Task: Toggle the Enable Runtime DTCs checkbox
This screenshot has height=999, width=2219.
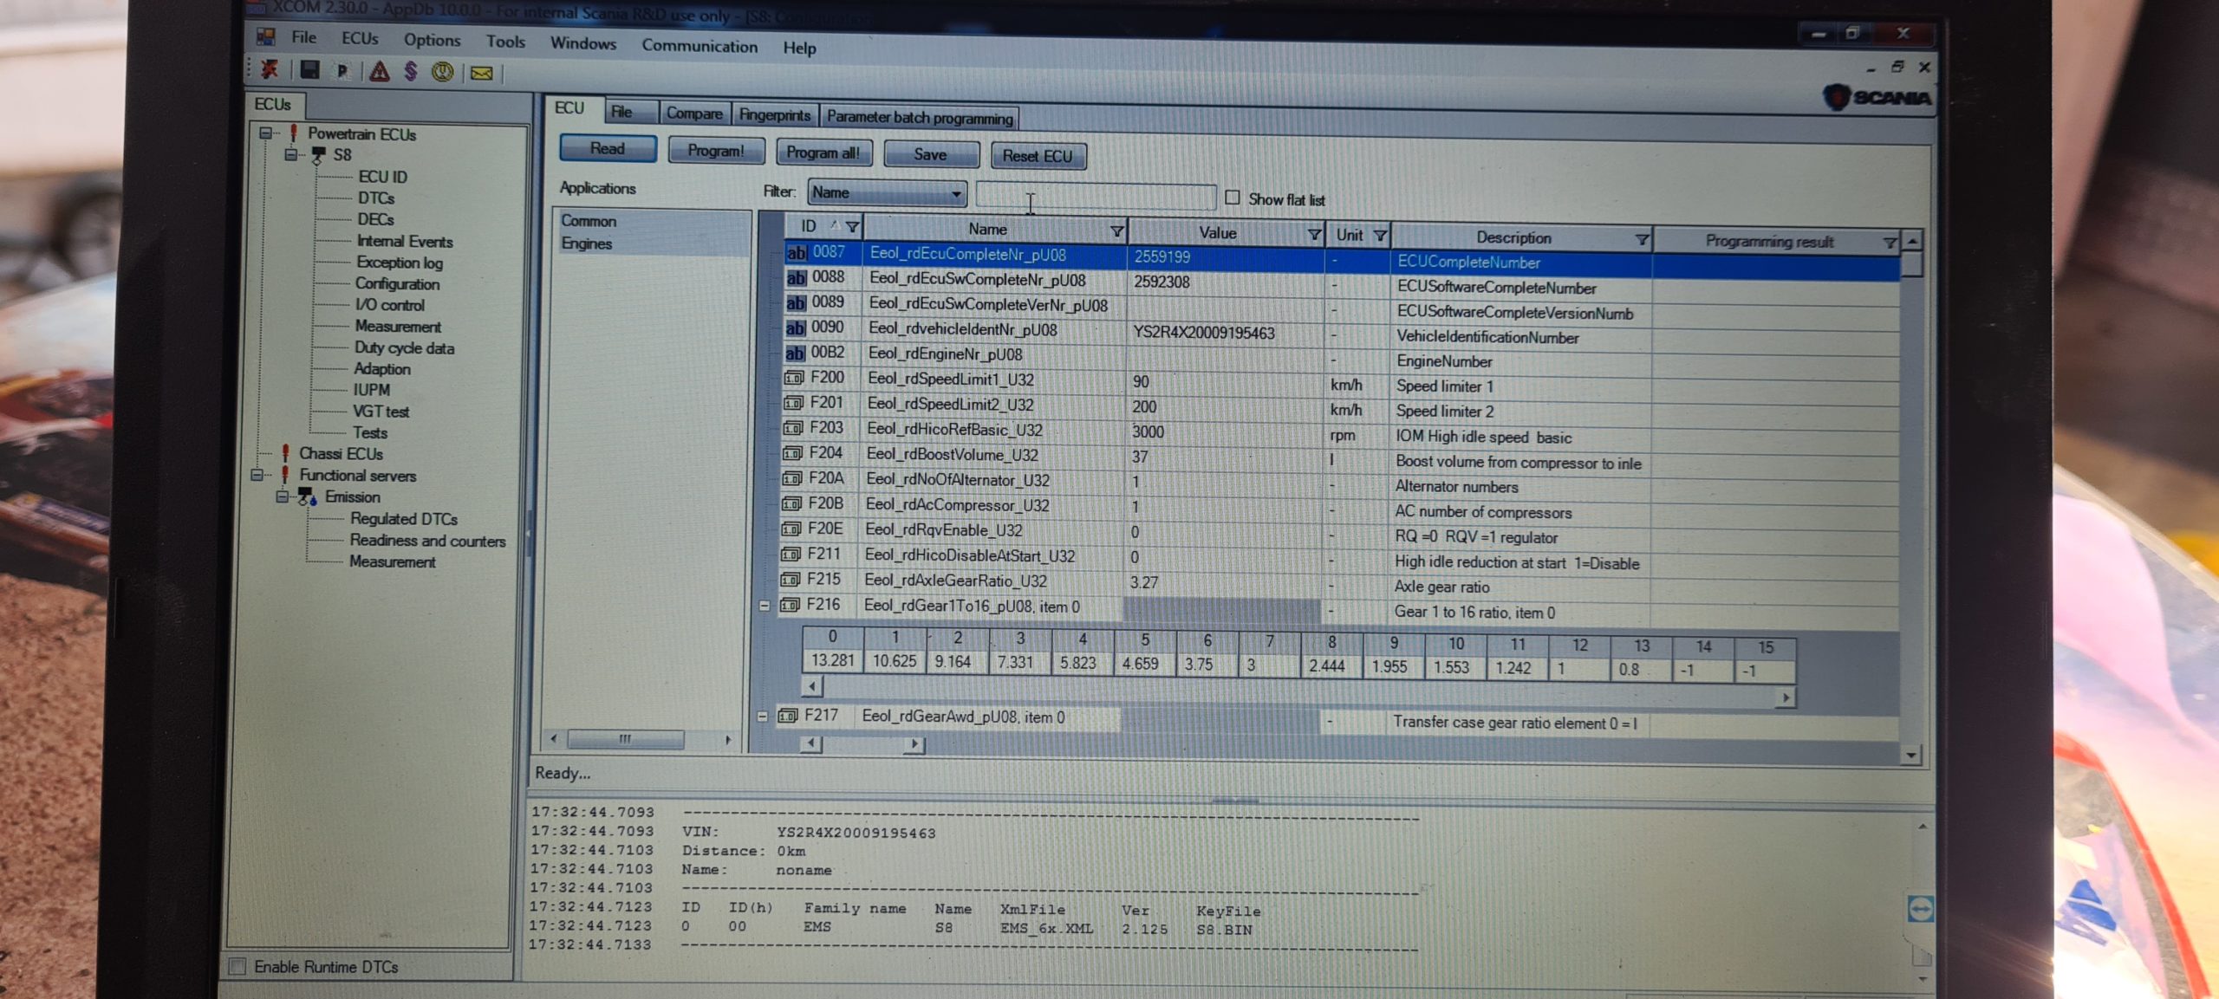Action: (238, 965)
